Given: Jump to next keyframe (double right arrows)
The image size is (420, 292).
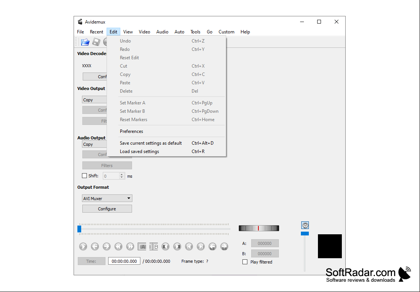Looking at the screenshot, I should pyautogui.click(x=130, y=246).
